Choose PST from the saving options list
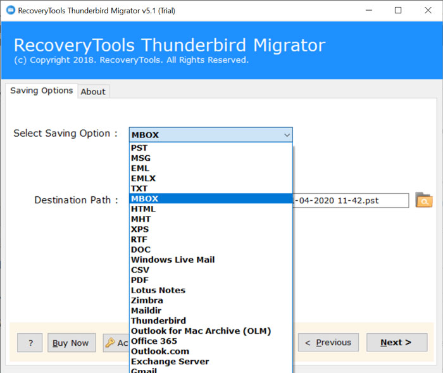This screenshot has height=373, width=443. point(211,148)
